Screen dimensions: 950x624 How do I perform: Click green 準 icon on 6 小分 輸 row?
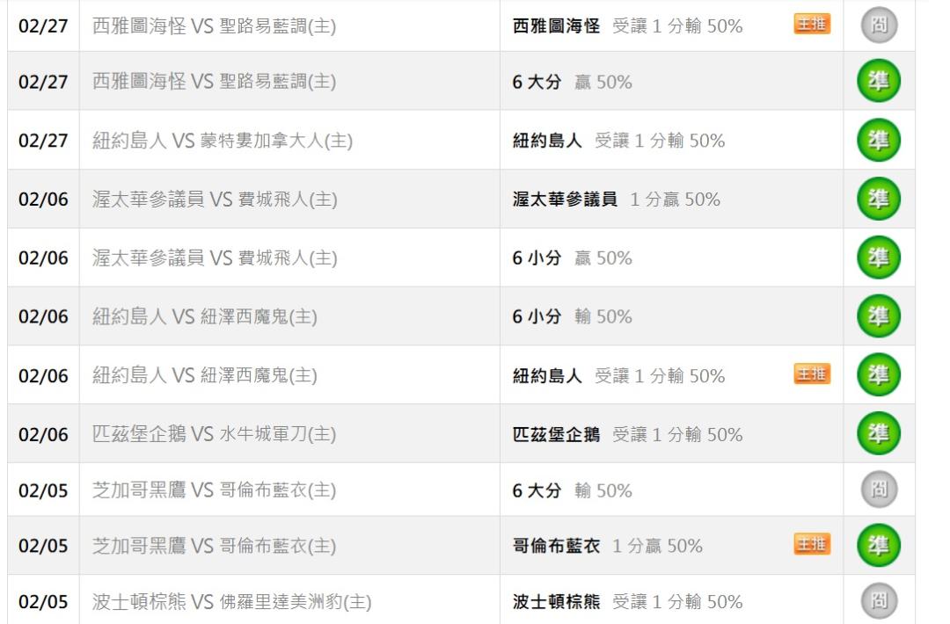(878, 316)
